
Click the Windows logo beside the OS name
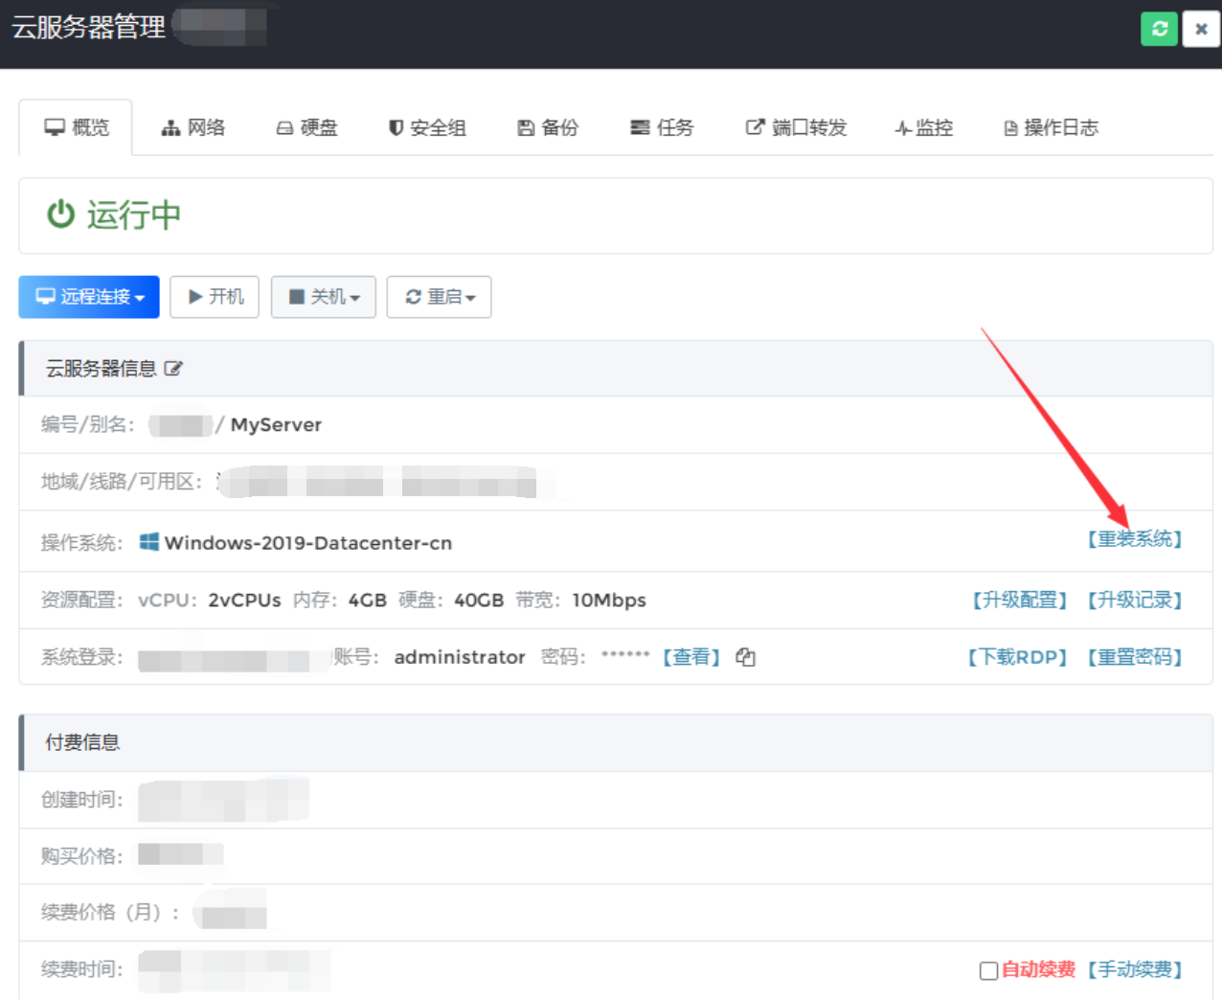coord(147,541)
